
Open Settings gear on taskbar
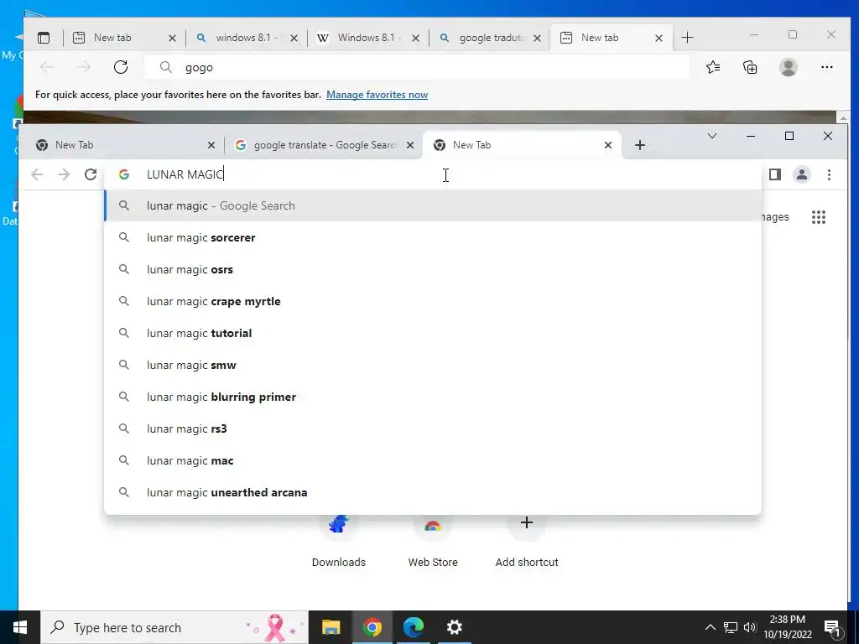coord(454,627)
